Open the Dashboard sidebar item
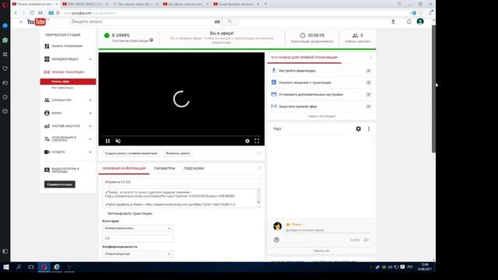Viewport: 498px width, 280px height. pos(67,47)
